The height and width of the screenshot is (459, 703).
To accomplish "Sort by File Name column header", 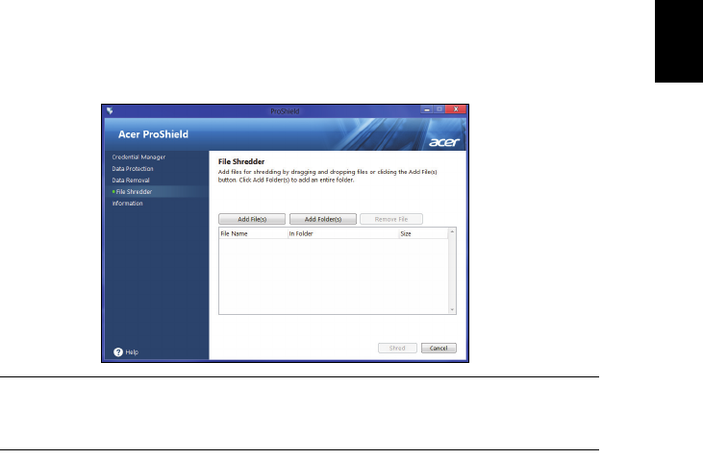I will tap(253, 233).
